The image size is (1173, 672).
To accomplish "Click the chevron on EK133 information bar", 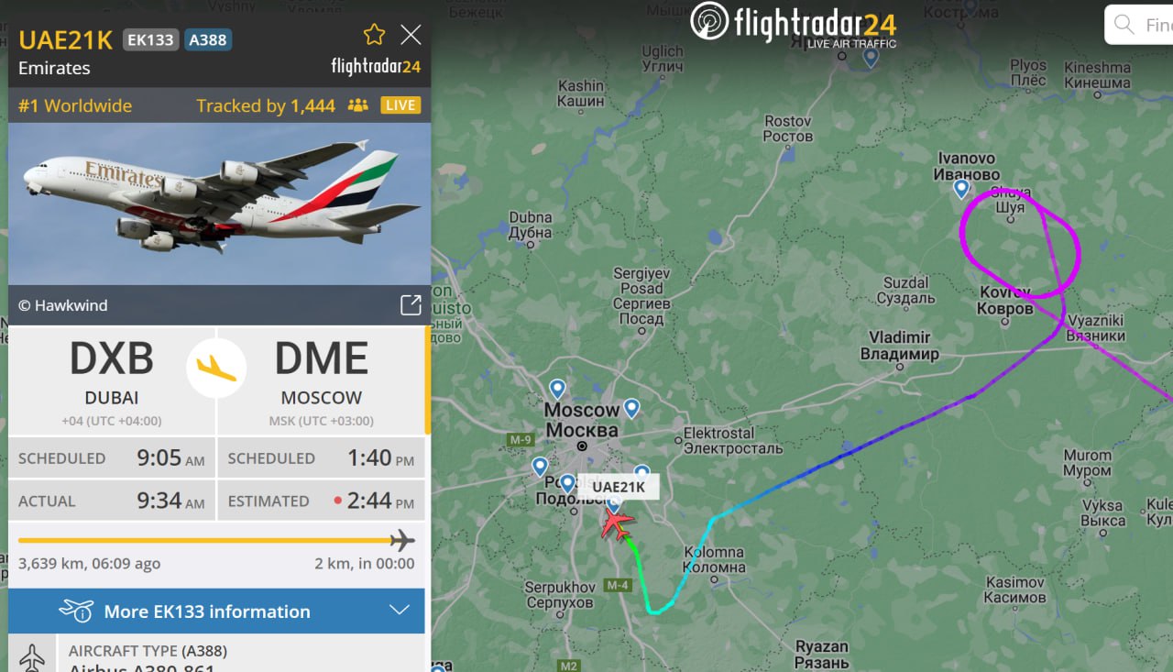I will click(399, 611).
